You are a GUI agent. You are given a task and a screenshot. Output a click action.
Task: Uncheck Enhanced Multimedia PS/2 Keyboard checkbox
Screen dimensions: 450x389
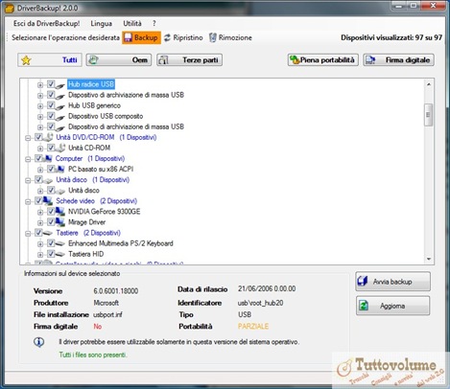pos(51,243)
